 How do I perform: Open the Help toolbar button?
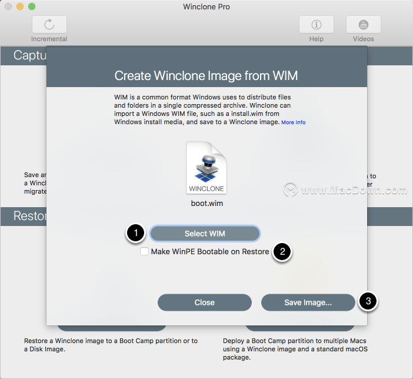point(317,25)
